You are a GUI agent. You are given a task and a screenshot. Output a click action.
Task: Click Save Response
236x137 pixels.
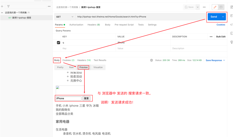(214, 60)
